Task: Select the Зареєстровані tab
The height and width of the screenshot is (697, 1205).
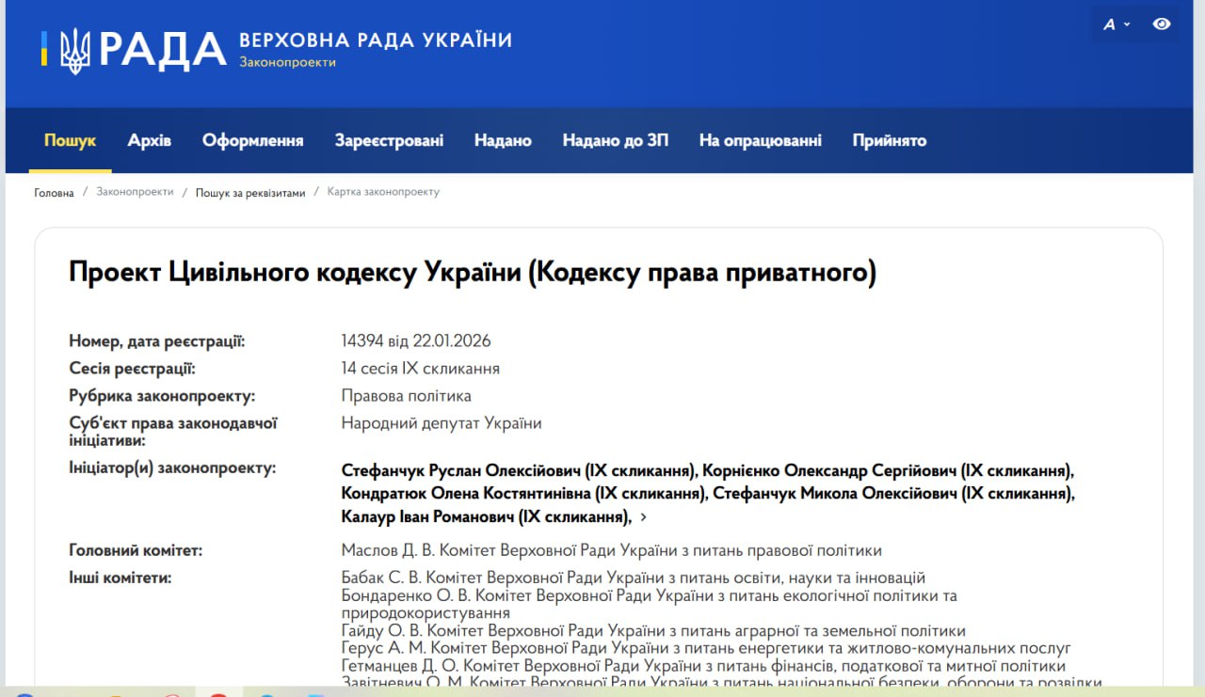Action: (x=389, y=141)
